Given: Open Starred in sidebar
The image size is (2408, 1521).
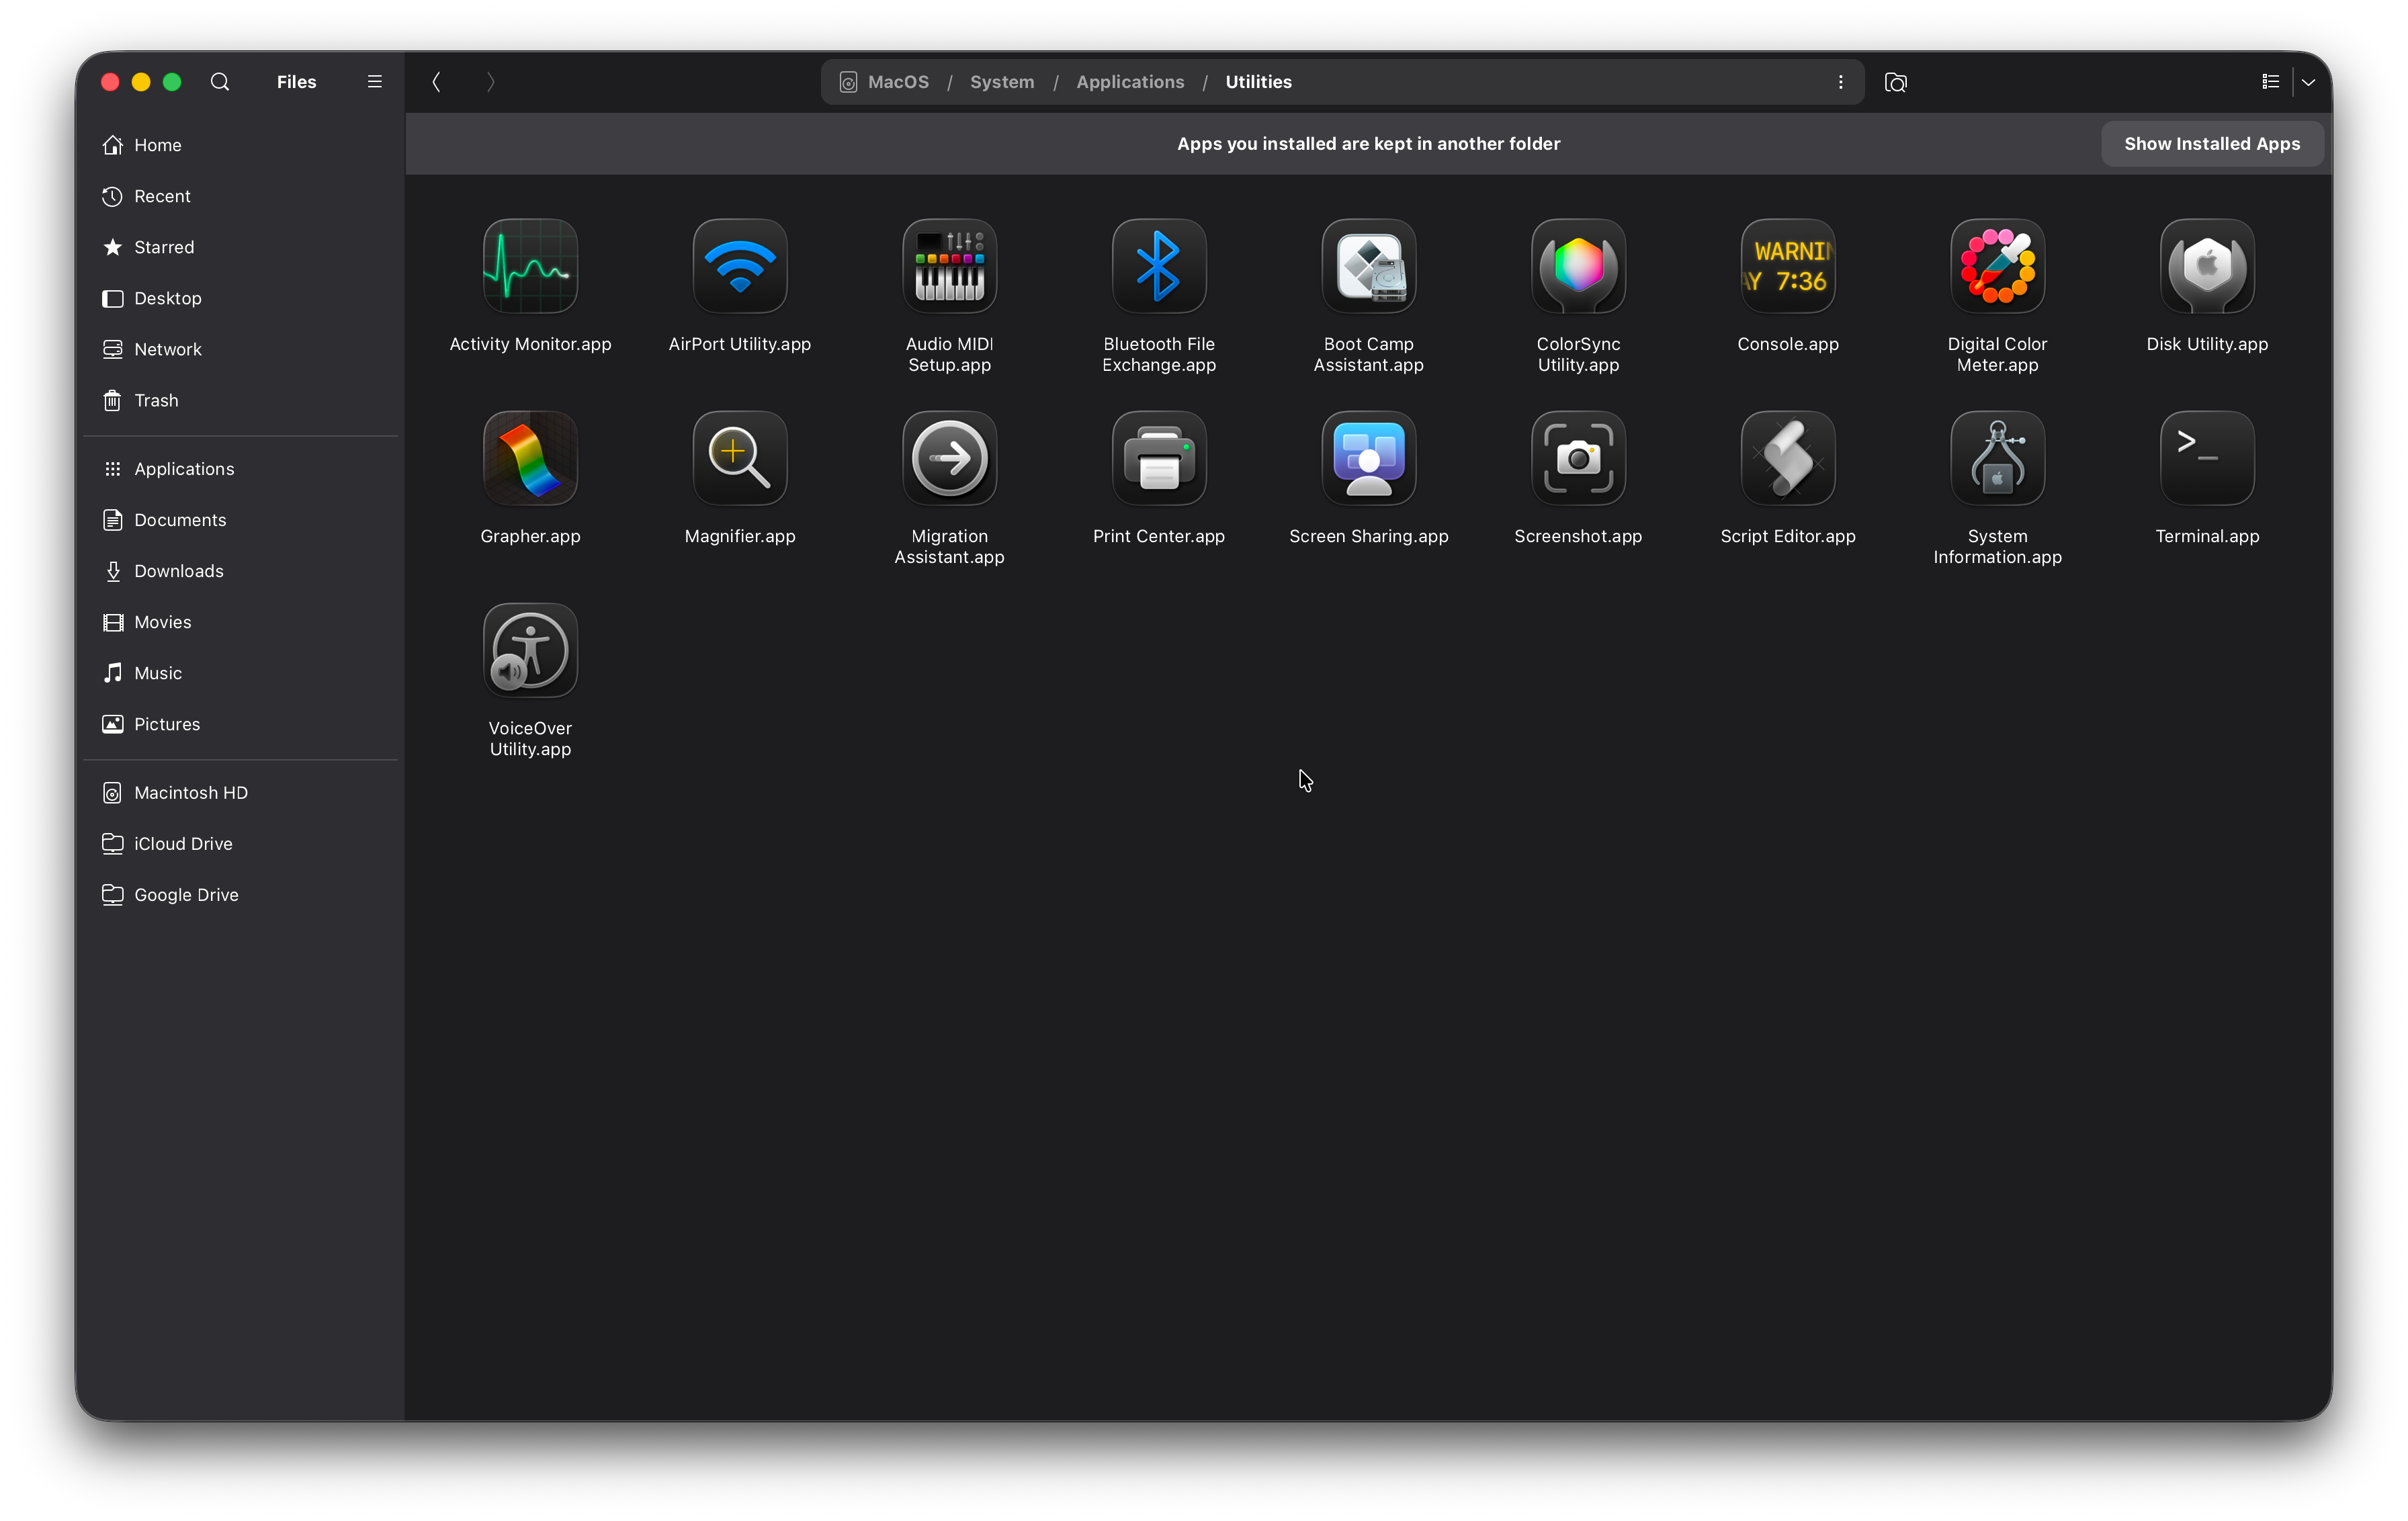Looking at the screenshot, I should point(241,247).
